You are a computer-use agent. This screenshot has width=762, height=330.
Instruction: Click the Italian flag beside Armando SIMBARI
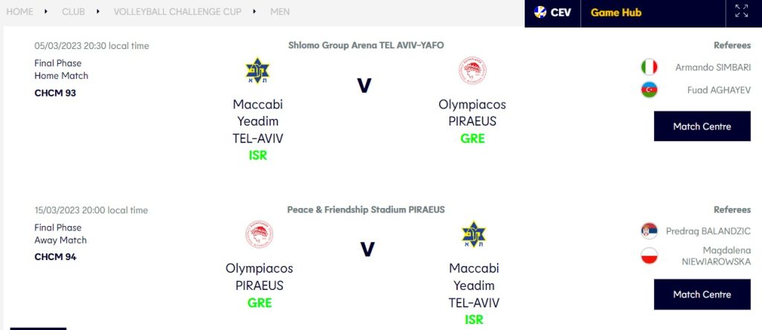coord(649,67)
